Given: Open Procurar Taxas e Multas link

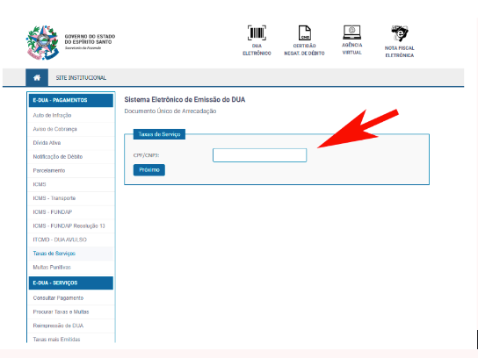Looking at the screenshot, I should pyautogui.click(x=61, y=311).
